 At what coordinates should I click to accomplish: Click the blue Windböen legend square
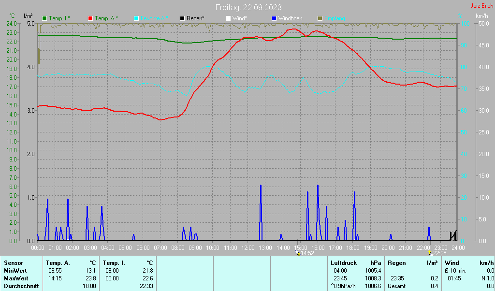click(x=274, y=18)
